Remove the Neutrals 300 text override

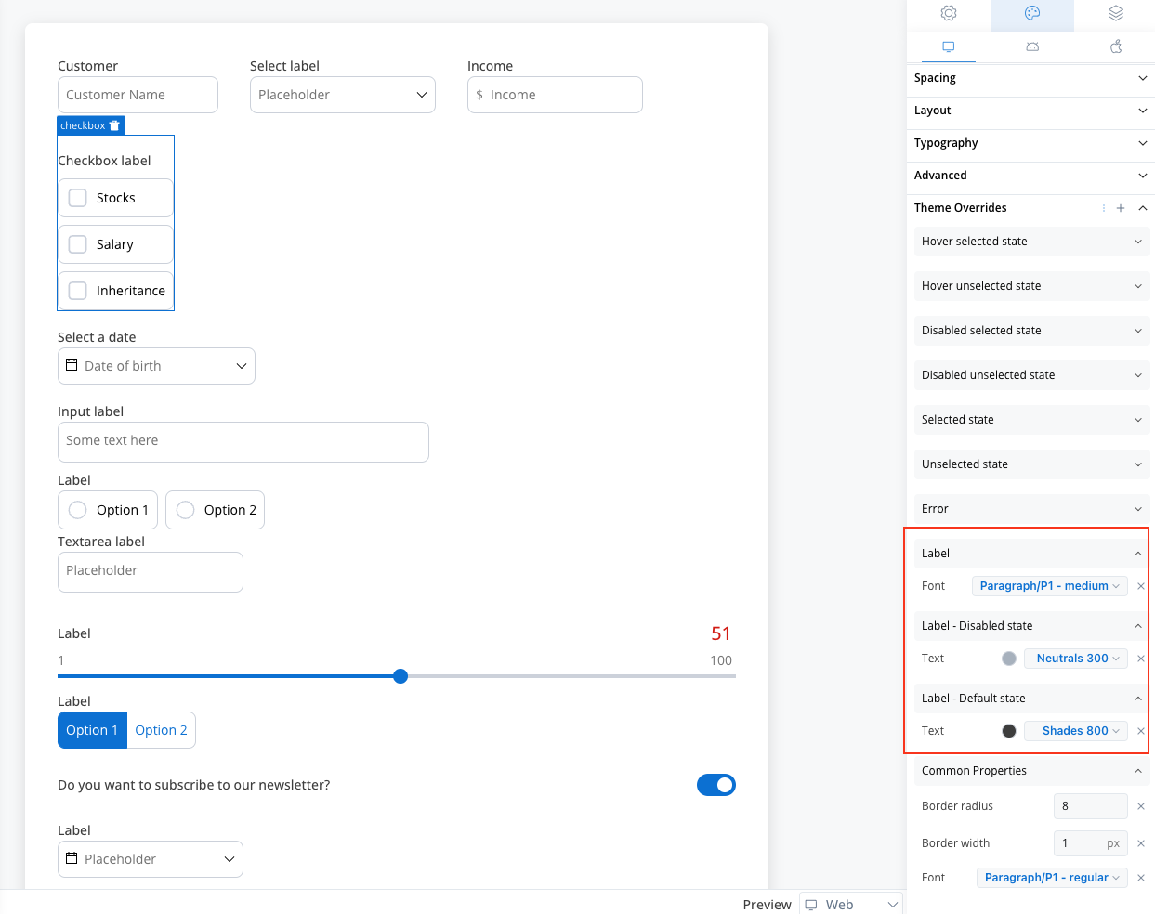1141,659
